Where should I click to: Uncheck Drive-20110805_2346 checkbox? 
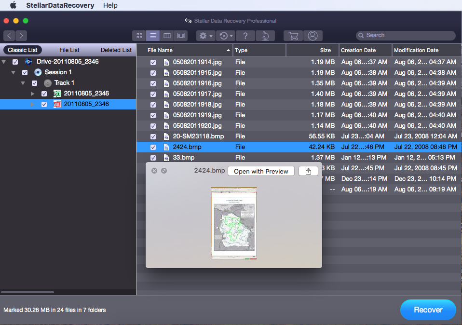[x=15, y=62]
